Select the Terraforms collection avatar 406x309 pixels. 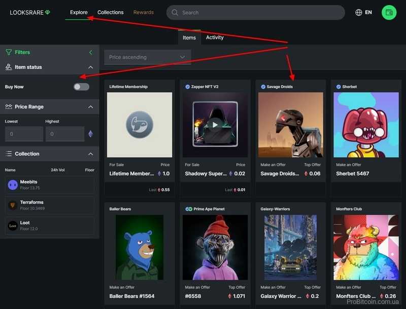pos(13,205)
